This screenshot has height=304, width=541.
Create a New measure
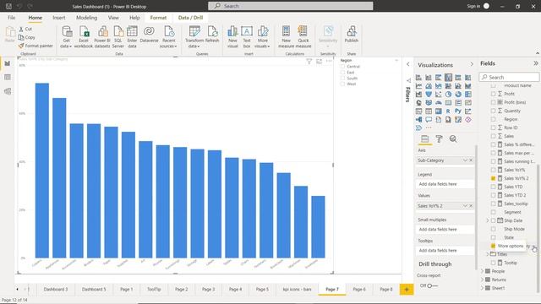click(x=286, y=37)
